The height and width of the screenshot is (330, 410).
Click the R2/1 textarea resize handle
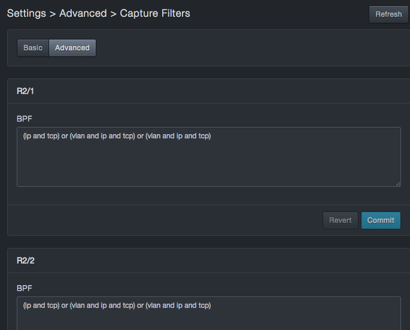(x=397, y=183)
